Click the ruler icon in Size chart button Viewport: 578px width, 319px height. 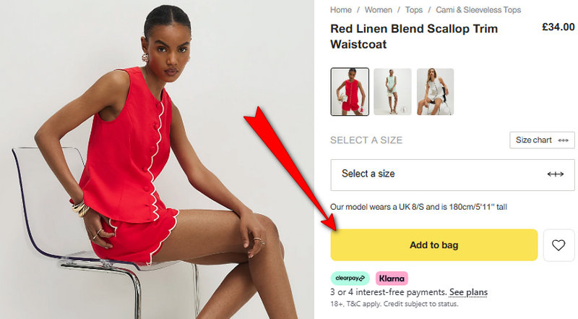563,140
